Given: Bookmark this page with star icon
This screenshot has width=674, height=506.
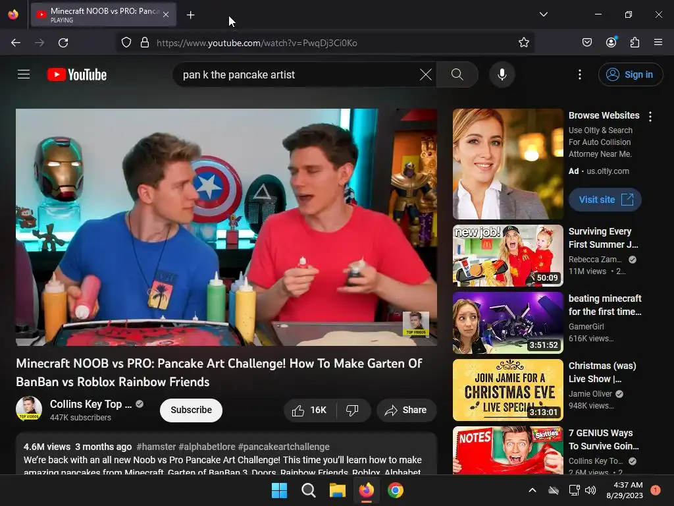Looking at the screenshot, I should pos(523,43).
